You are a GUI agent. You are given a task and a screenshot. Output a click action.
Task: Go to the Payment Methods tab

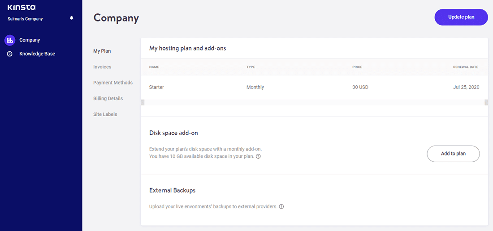point(113,83)
